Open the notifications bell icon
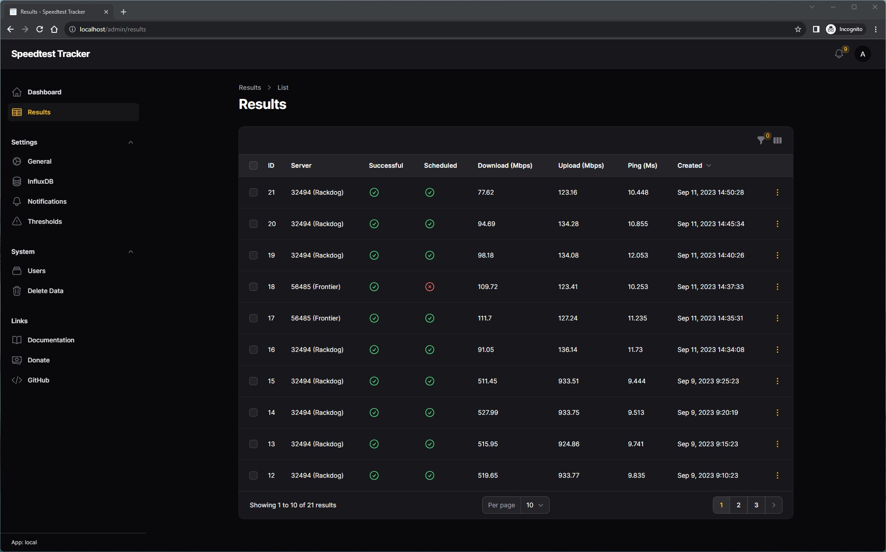Screen dimensions: 886x552 839,54
